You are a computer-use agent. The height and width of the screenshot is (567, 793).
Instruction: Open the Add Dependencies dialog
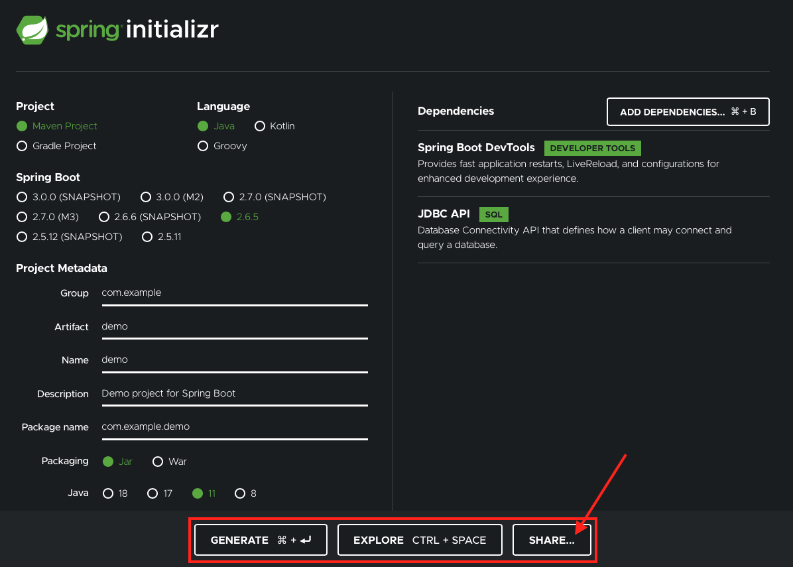pyautogui.click(x=688, y=112)
